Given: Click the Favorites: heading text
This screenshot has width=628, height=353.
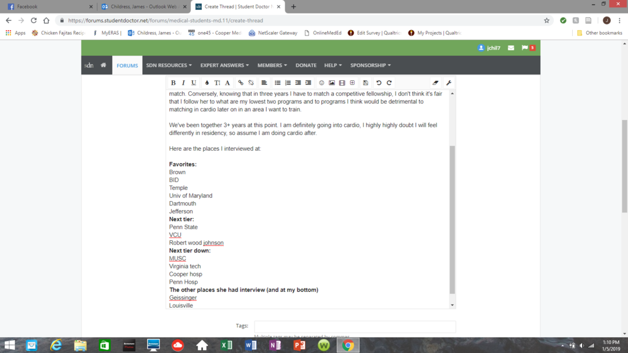Looking at the screenshot, I should 183,164.
